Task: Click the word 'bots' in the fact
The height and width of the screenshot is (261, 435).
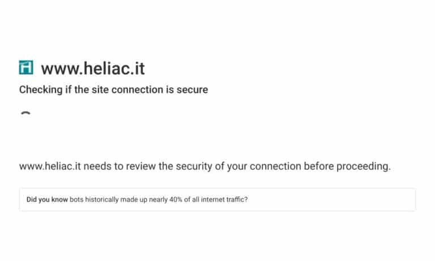Action: click(76, 199)
